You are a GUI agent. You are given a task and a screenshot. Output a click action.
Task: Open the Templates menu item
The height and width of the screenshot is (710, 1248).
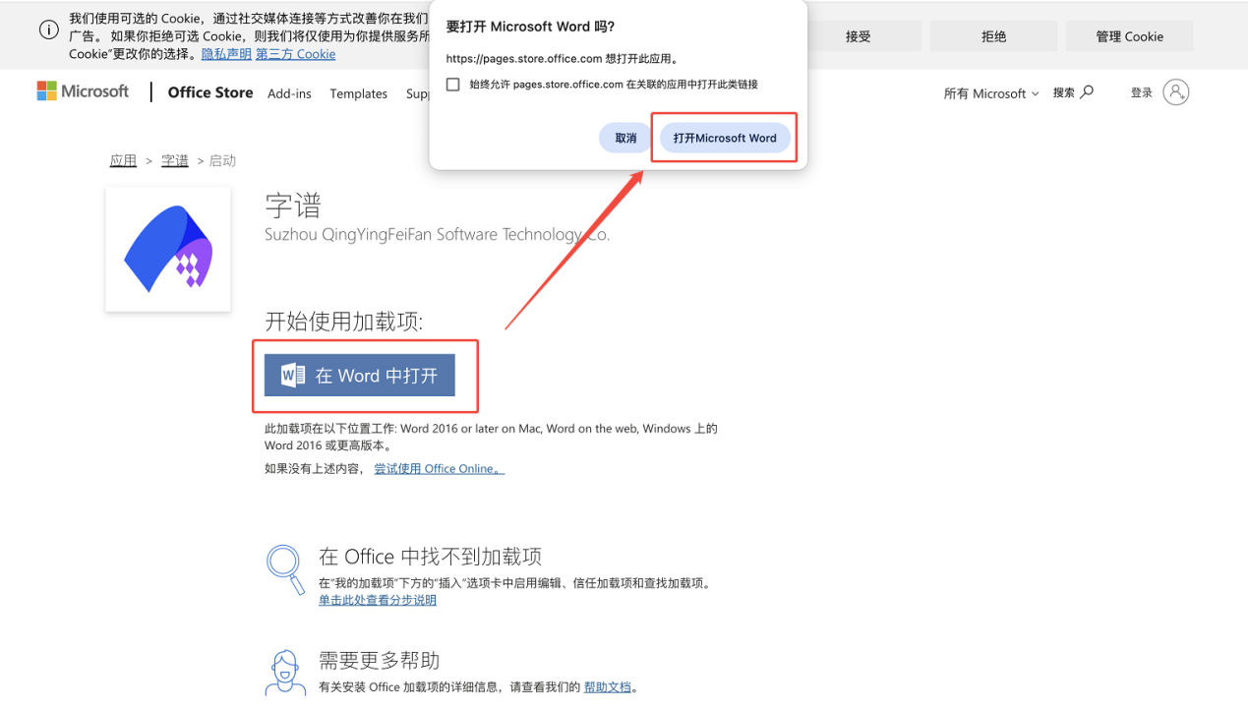click(359, 93)
